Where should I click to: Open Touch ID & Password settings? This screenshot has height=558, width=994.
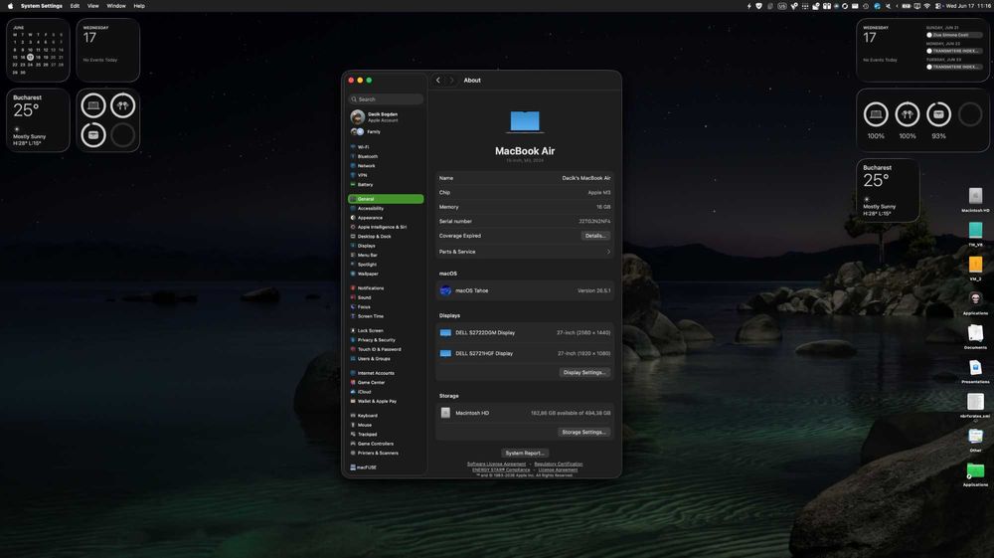click(x=386, y=349)
